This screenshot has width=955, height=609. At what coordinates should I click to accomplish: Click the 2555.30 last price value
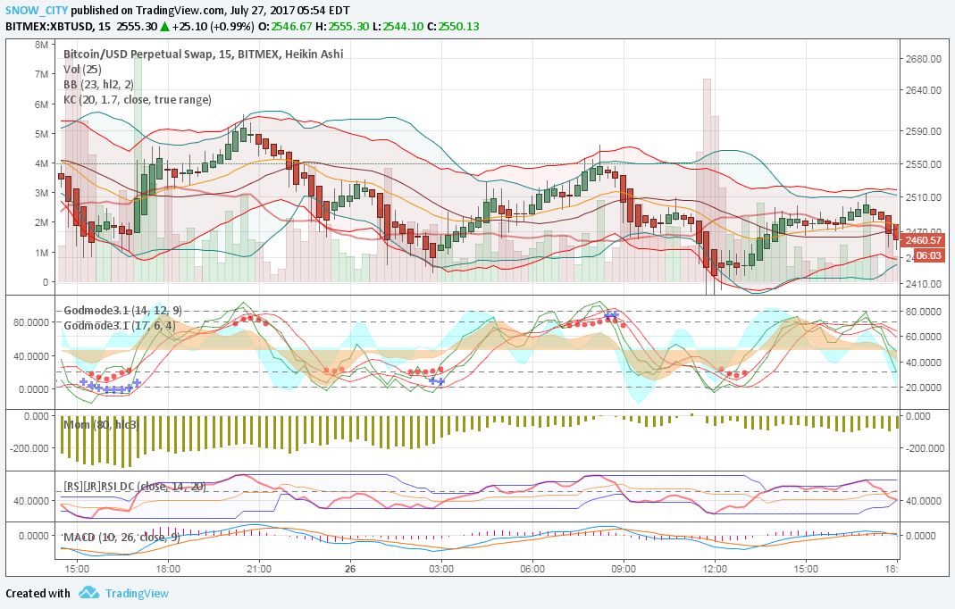(x=137, y=26)
